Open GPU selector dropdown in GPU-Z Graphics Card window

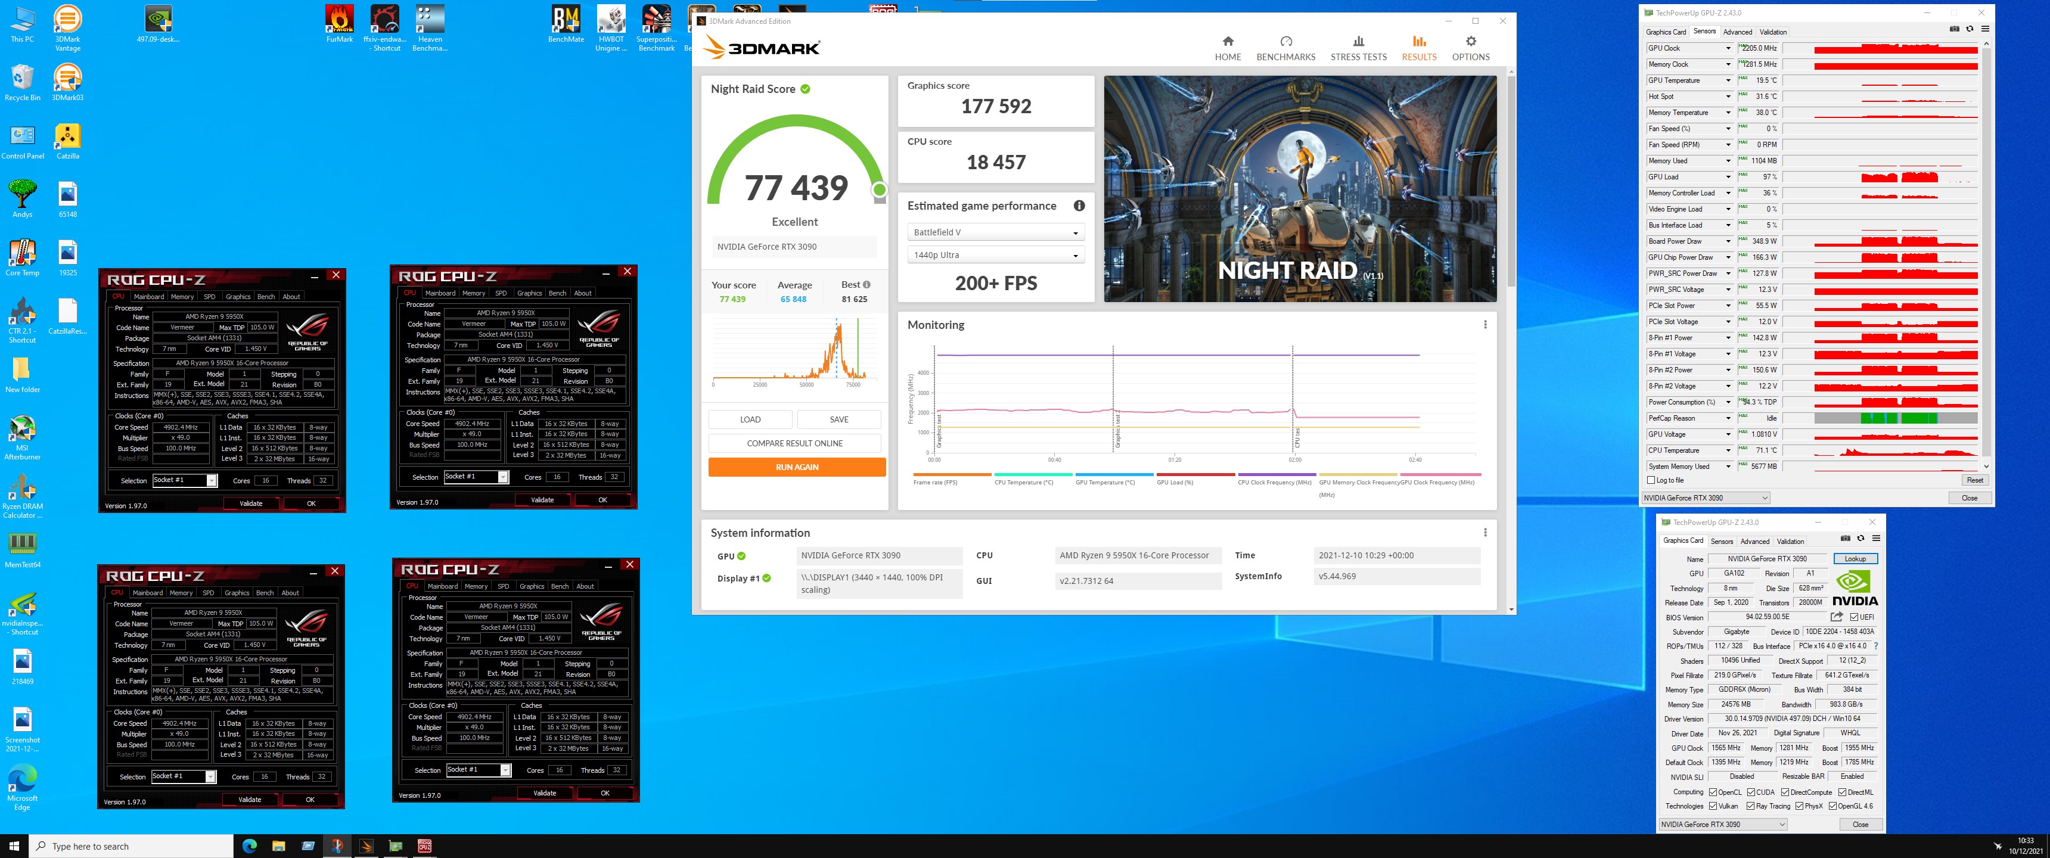pos(1723,825)
